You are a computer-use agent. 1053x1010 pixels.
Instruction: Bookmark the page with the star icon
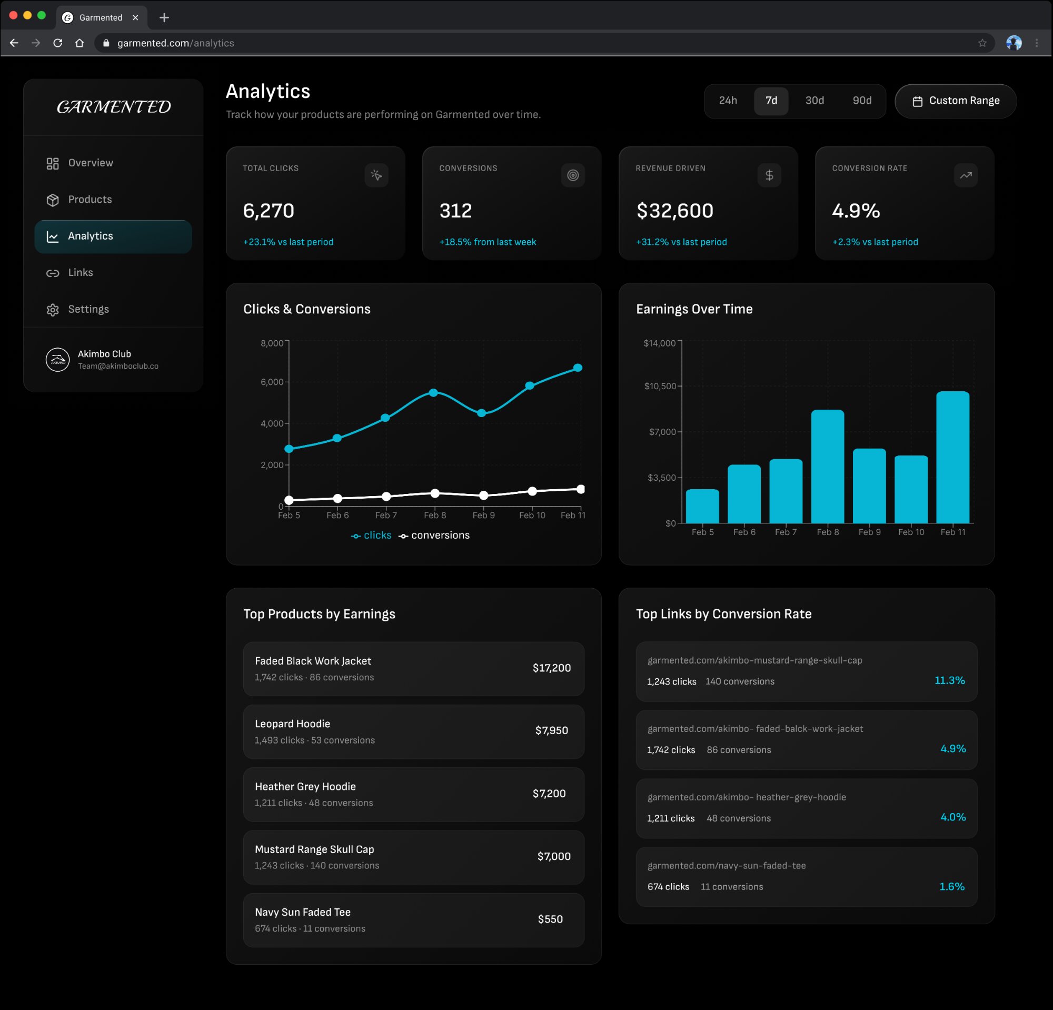point(982,43)
